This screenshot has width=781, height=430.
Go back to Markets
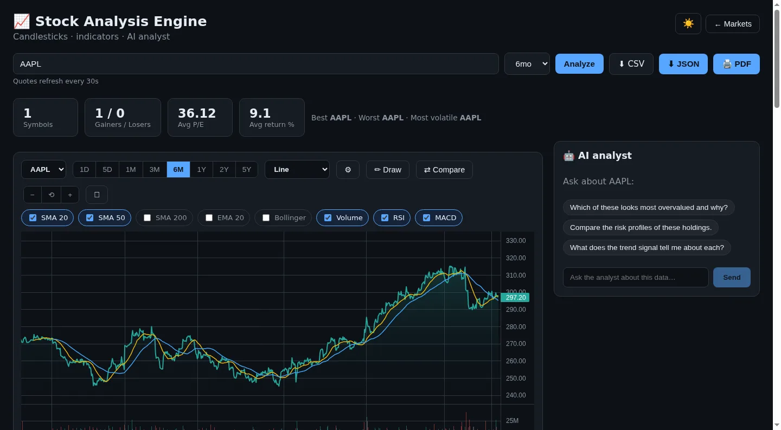[x=733, y=24]
